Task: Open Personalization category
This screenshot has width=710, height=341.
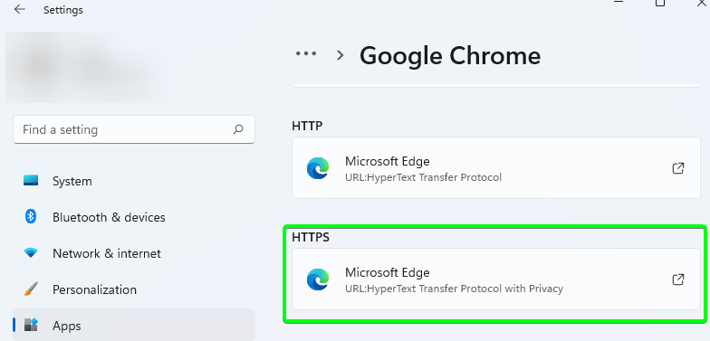Action: pos(134,289)
